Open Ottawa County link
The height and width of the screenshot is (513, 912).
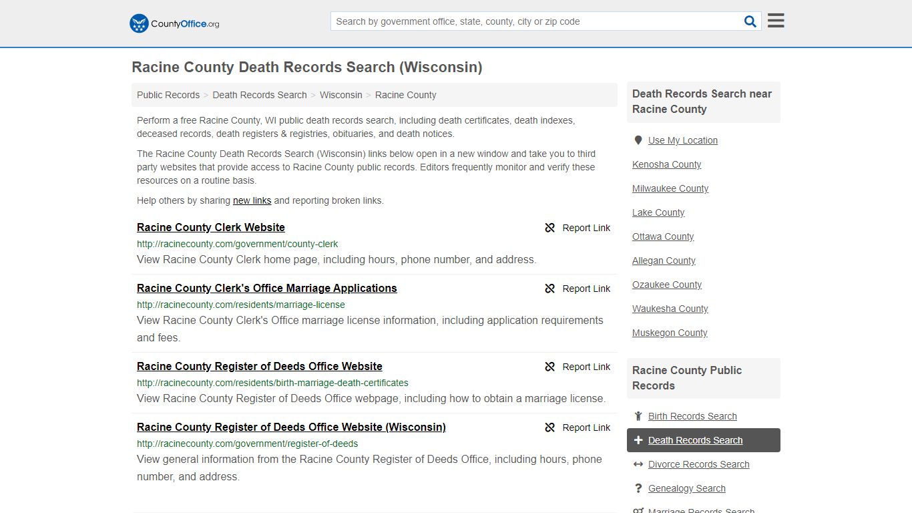pyautogui.click(x=663, y=236)
